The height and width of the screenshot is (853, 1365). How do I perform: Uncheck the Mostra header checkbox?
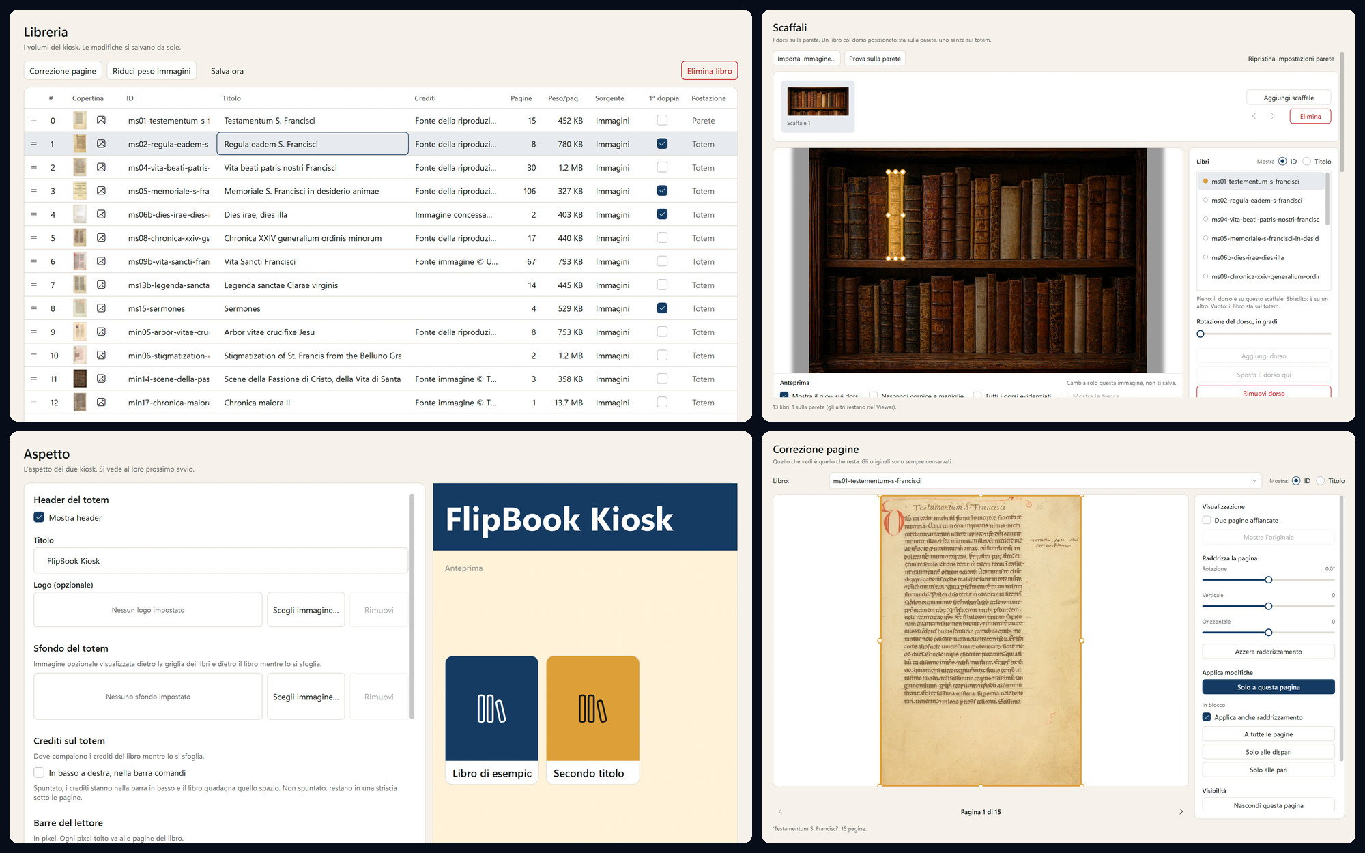pos(39,517)
